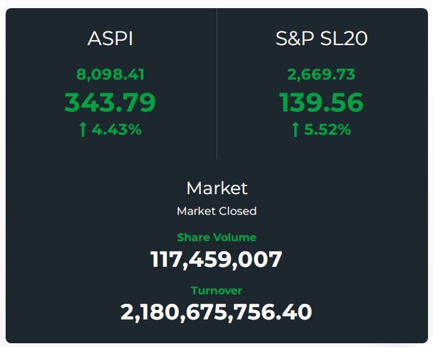Click the Turnover label

(x=216, y=291)
